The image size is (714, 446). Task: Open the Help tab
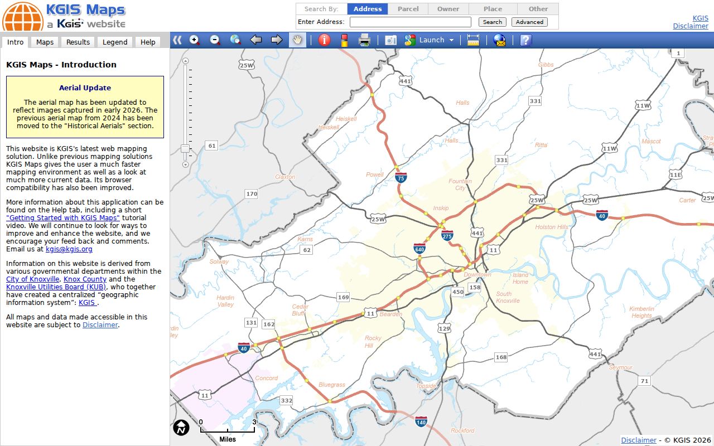[148, 42]
